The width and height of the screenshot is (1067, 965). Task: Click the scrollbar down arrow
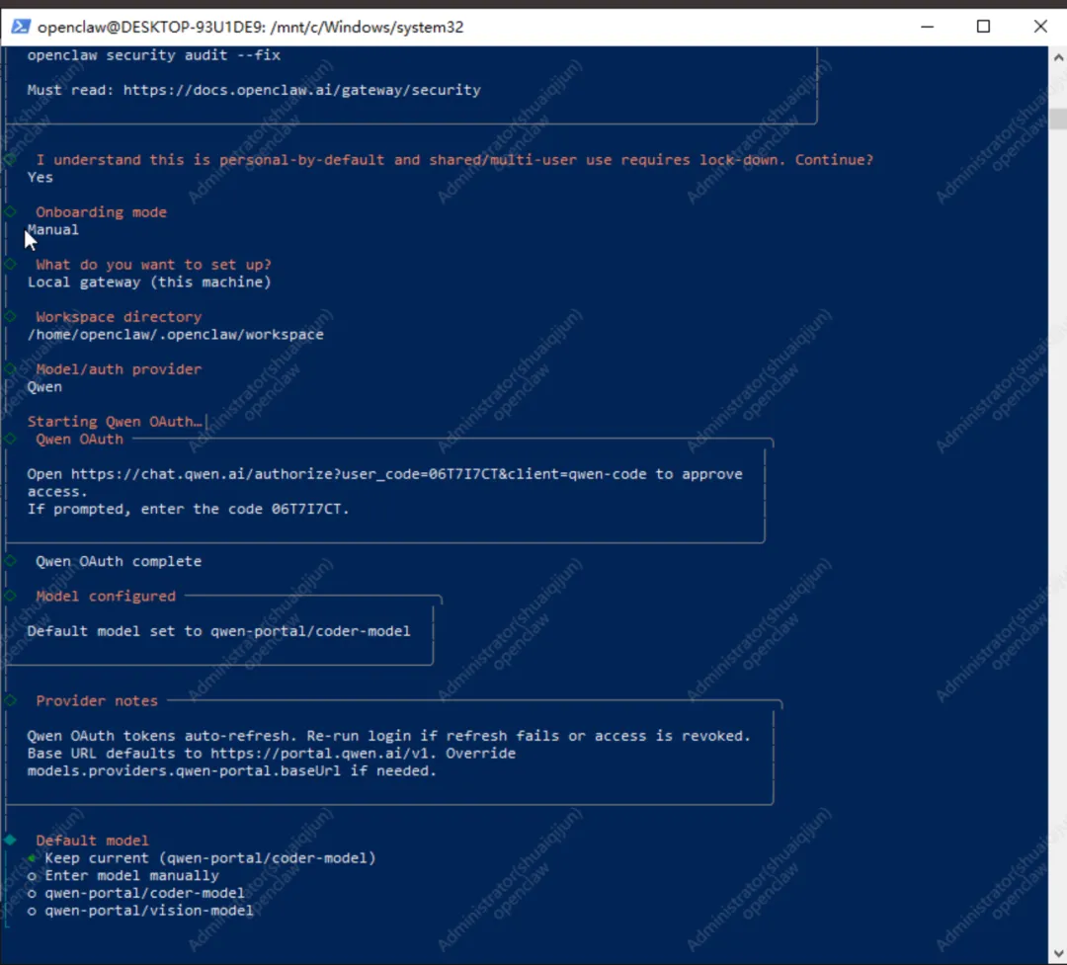(x=1057, y=953)
